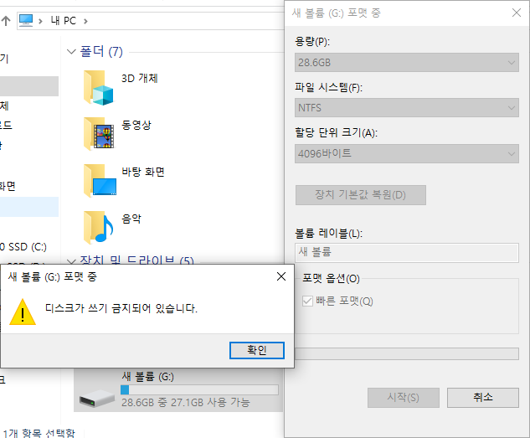530x438 pixels.
Task: Select SSD (C:) in the navigation pane
Action: click(x=23, y=247)
